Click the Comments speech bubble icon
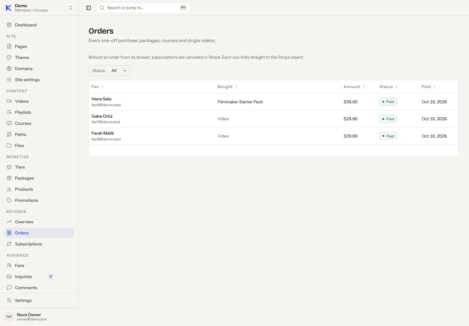Image resolution: width=469 pixels, height=326 pixels. pyautogui.click(x=9, y=288)
